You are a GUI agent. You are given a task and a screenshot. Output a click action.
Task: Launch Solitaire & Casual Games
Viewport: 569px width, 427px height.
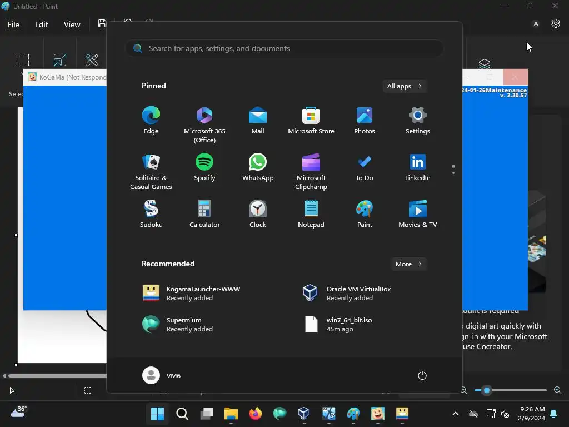[x=151, y=171]
